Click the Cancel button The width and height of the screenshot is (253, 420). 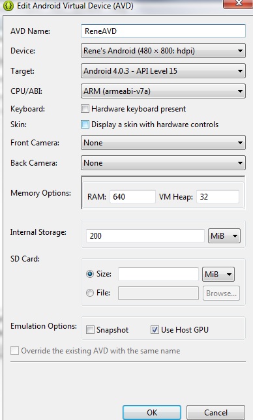(x=216, y=412)
